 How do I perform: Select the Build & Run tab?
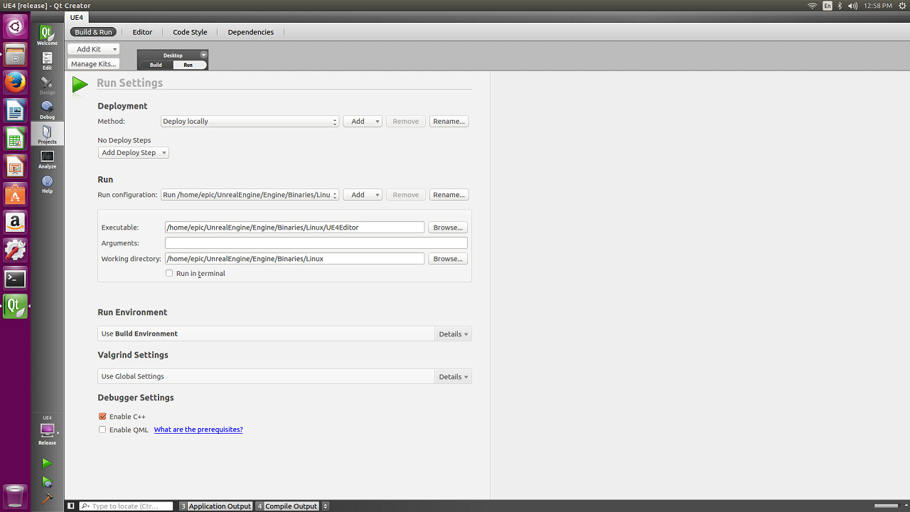coord(93,32)
